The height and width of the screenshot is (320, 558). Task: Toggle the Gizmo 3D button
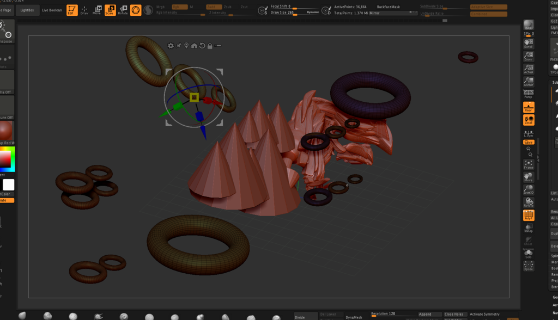(x=136, y=10)
